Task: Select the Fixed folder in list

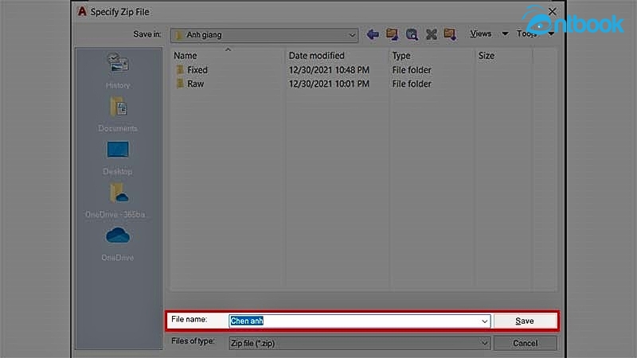Action: point(197,70)
